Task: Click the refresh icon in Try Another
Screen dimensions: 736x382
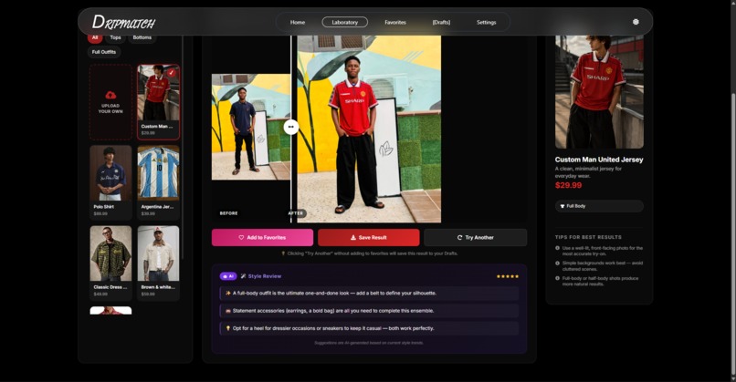Action: (x=459, y=238)
